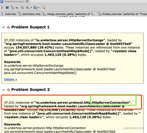The height and width of the screenshot is (133, 147).
Task: Switch to the merge_shortest_paths tab
Action: pos(69,14)
